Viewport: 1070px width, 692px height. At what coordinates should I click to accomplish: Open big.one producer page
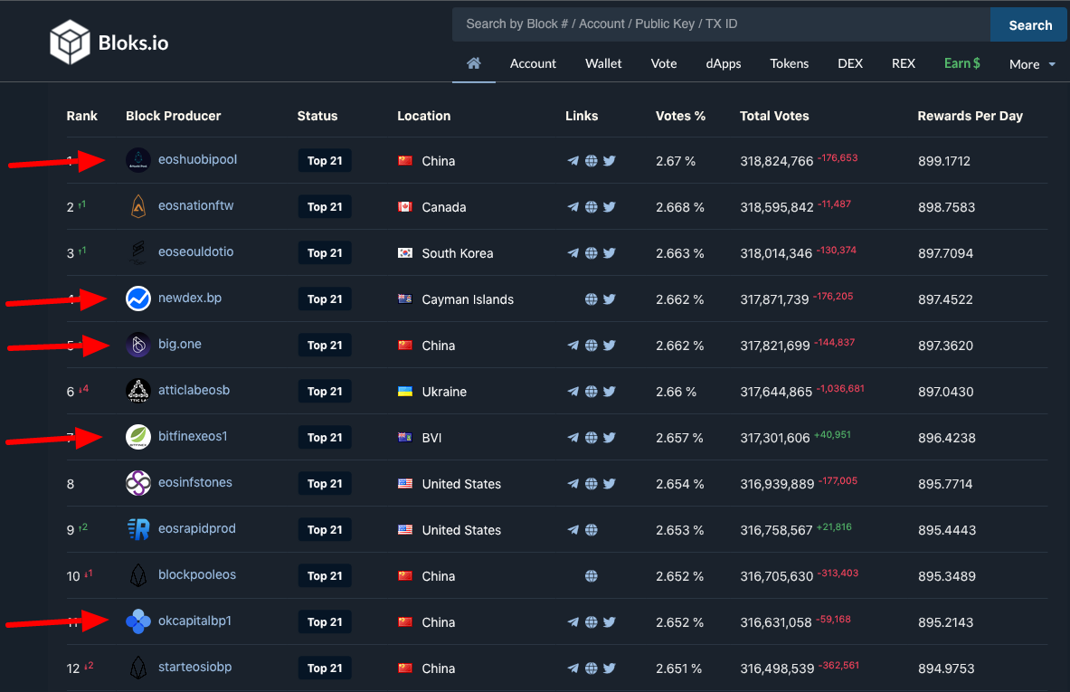click(x=179, y=344)
